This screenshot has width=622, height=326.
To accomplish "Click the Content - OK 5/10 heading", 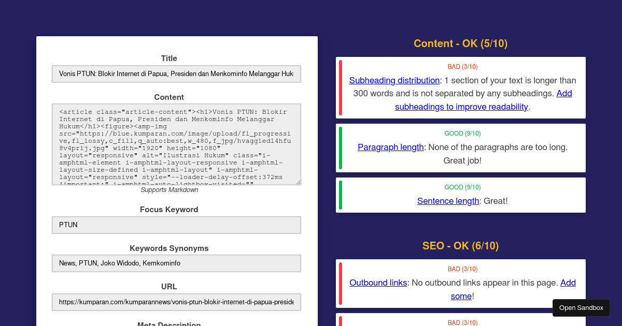I will (460, 43).
